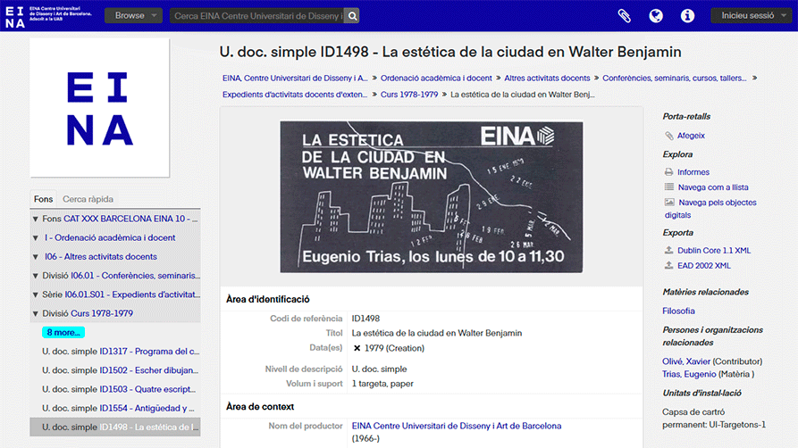Open the info quick links icon

click(687, 16)
